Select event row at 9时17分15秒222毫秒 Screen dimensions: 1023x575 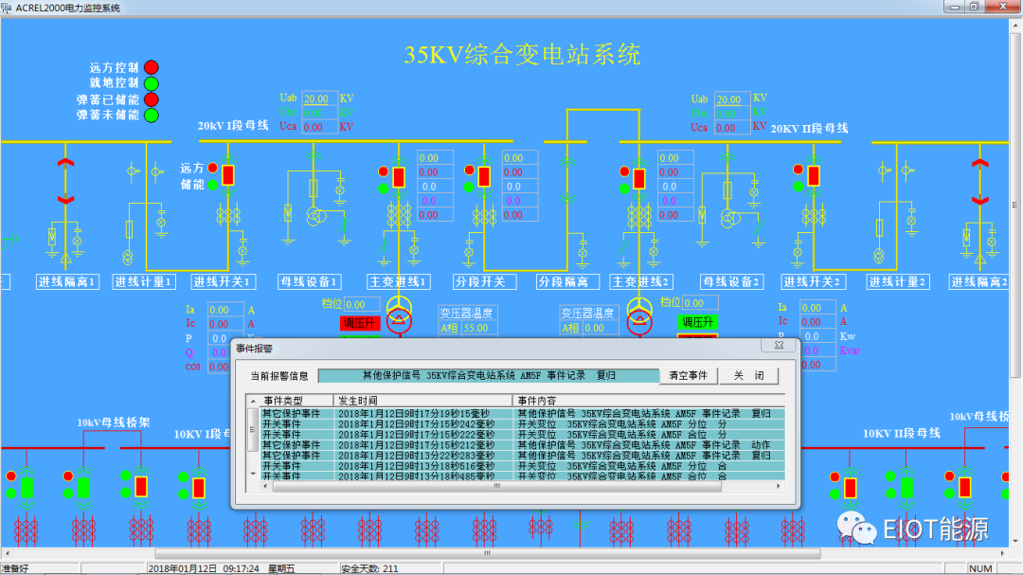coord(522,435)
